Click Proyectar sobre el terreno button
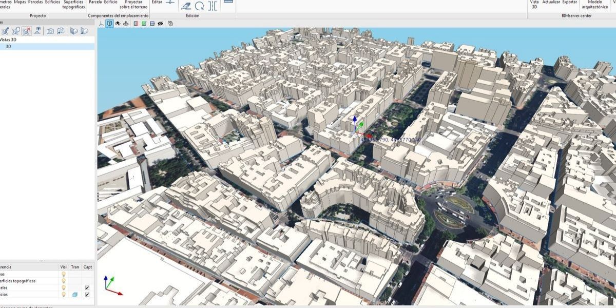Image resolution: width=616 pixels, height=308 pixels. coord(133,5)
